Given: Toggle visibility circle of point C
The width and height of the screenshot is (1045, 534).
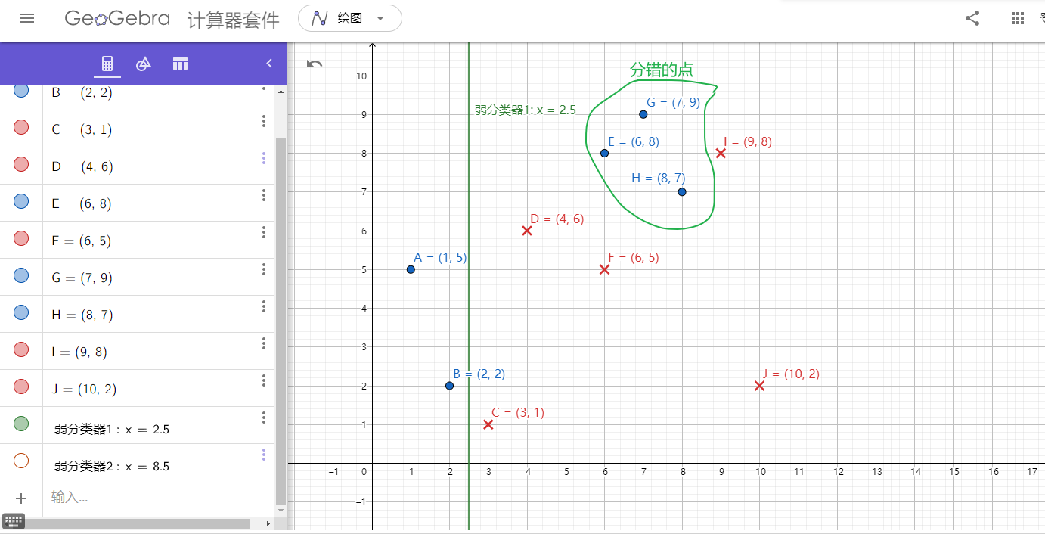Looking at the screenshot, I should pos(21,128).
